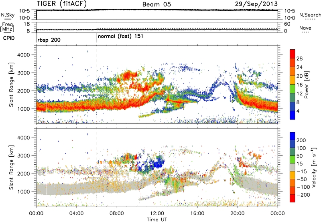The height and width of the screenshot is (222, 321).
Task: Click the "20" power color bar label
Action: [x=299, y=76]
